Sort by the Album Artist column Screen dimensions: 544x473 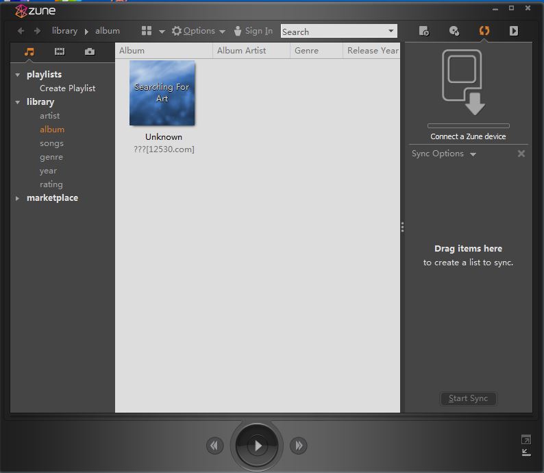251,51
